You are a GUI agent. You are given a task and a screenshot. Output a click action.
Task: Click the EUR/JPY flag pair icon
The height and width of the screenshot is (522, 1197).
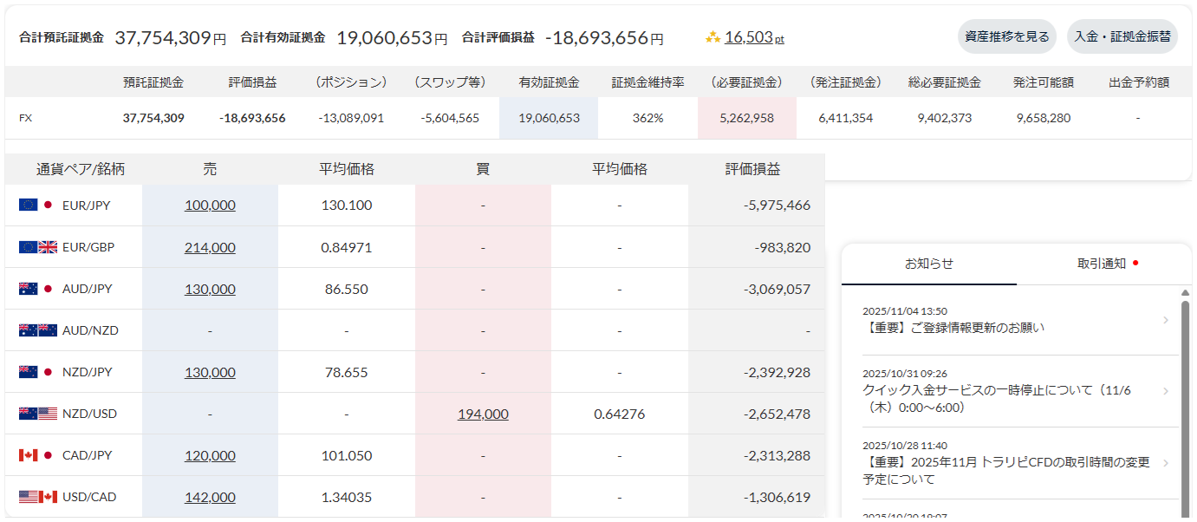[36, 206]
